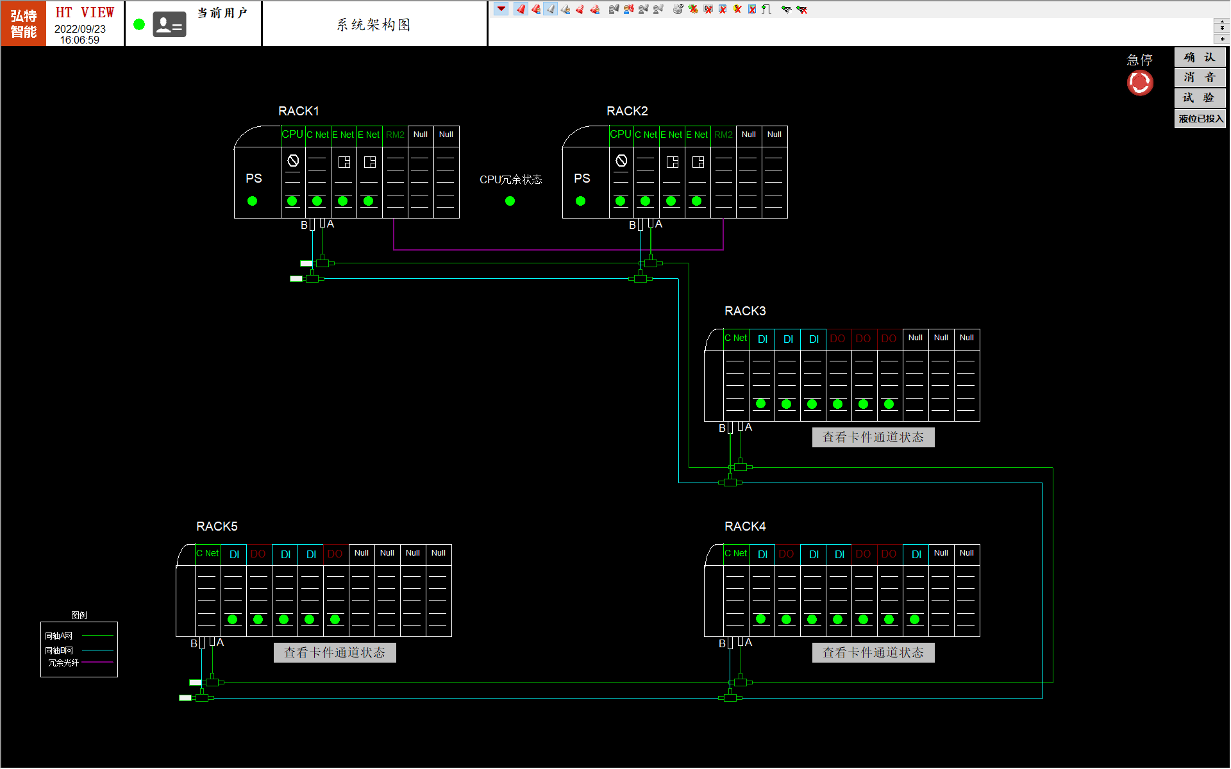Click the green status dot beside the user icon
The image size is (1231, 769).
coord(139,25)
